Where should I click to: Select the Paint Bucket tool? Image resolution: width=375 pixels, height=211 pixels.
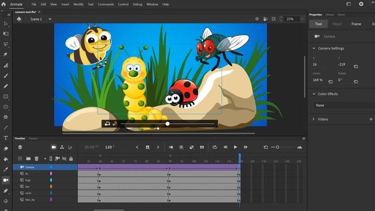pos(6,159)
